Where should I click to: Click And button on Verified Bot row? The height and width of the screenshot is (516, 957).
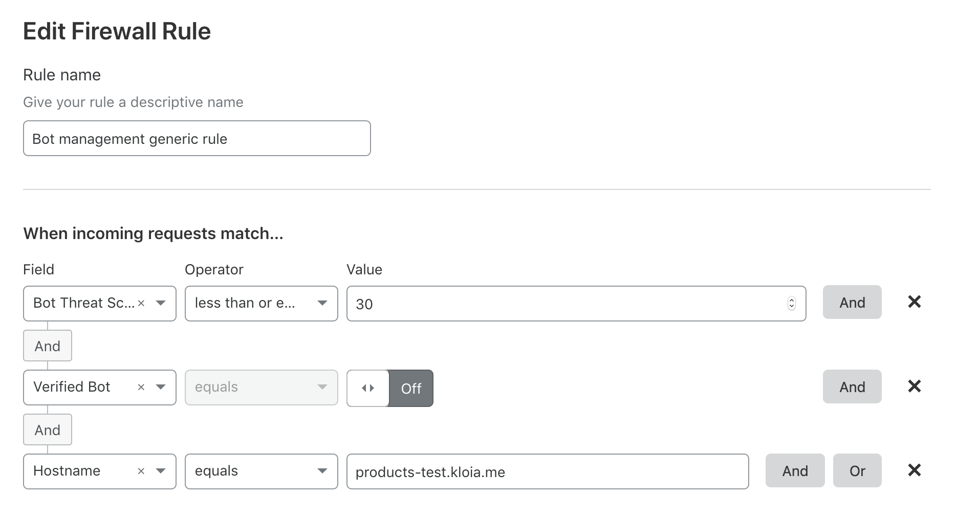click(x=852, y=386)
